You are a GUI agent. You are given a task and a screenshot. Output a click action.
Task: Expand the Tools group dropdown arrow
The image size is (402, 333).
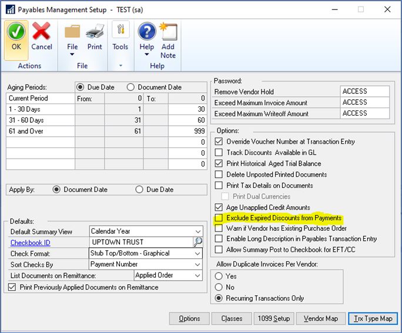[x=120, y=66]
